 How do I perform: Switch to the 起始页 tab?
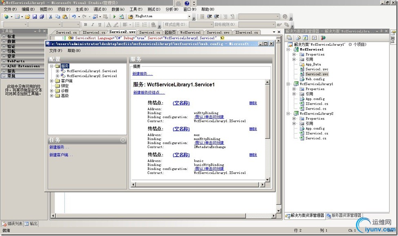170,32
